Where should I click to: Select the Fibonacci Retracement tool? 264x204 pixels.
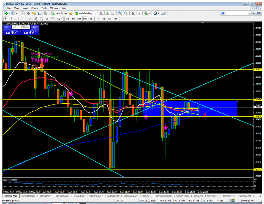coord(41,19)
